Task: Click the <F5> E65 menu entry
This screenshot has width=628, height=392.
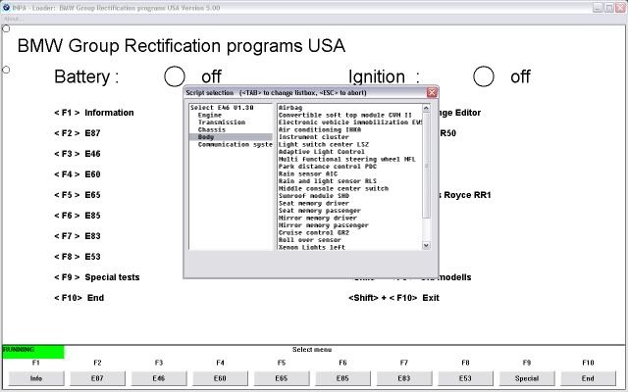Action: click(78, 195)
